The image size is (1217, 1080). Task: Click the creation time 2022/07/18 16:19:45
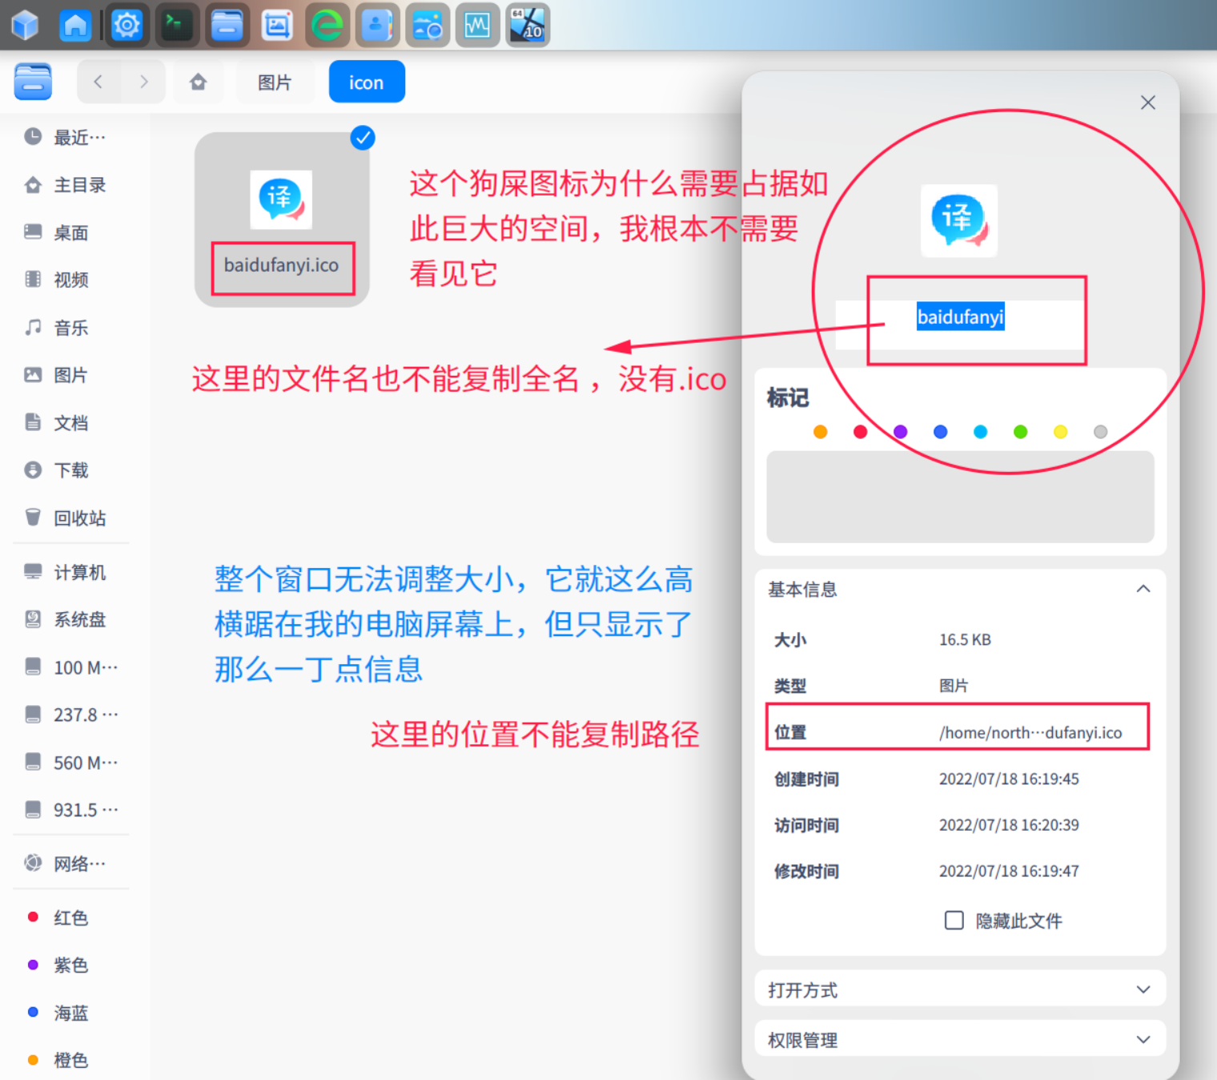coord(1009,779)
